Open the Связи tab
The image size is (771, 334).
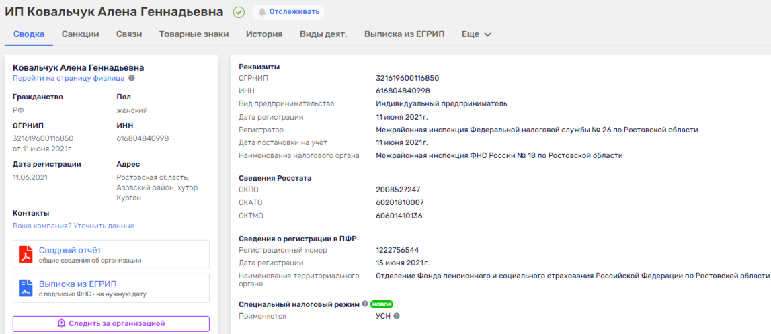click(129, 34)
